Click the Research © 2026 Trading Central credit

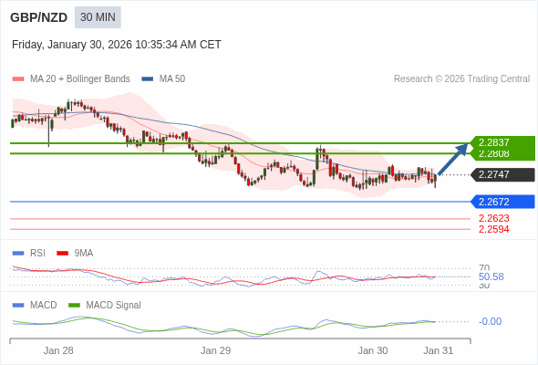click(x=461, y=79)
